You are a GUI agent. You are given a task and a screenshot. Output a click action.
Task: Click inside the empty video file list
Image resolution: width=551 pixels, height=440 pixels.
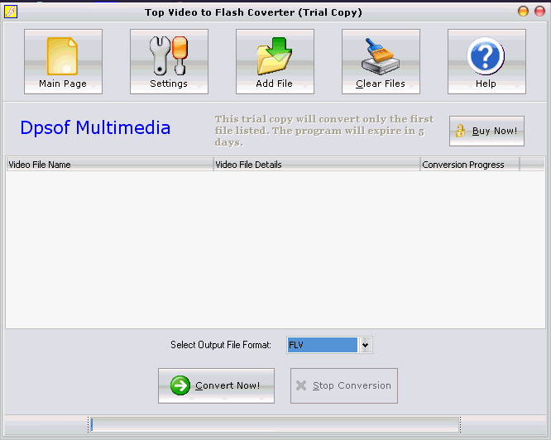275,248
